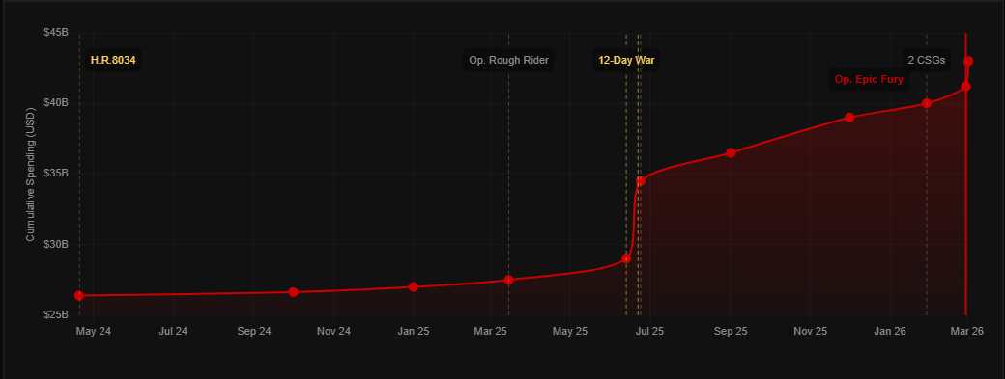
Task: Select the Mar 25 x-axis label
Action: coord(490,332)
